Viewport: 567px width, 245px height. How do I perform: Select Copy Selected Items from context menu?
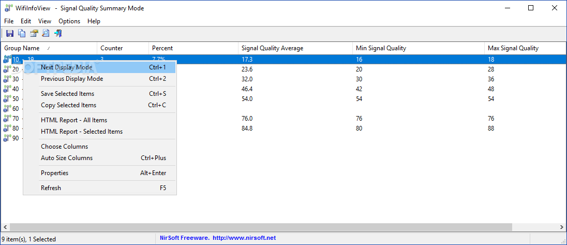coord(100,105)
